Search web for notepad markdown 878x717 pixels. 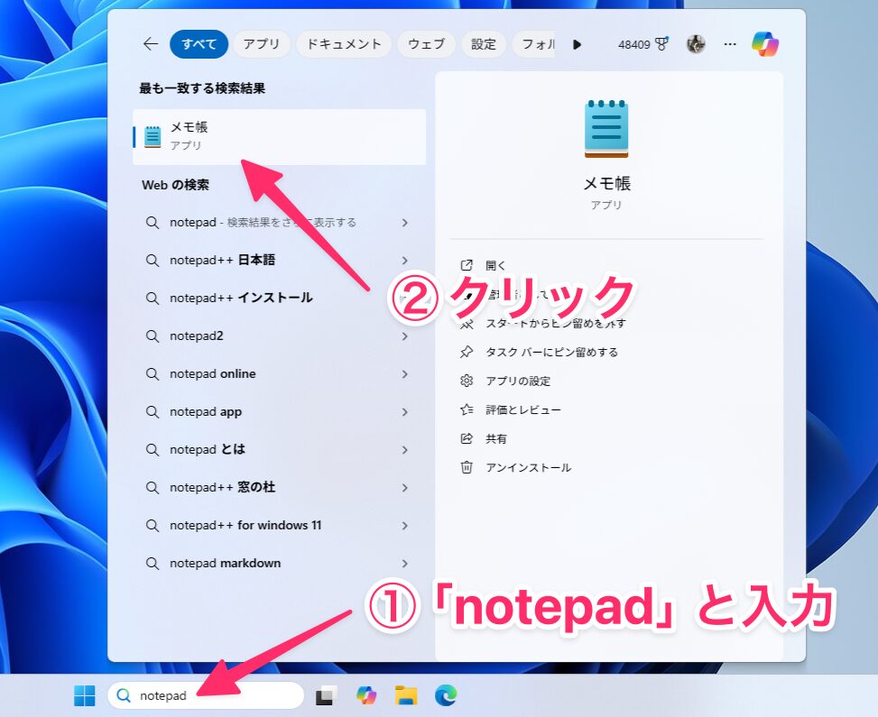225,563
